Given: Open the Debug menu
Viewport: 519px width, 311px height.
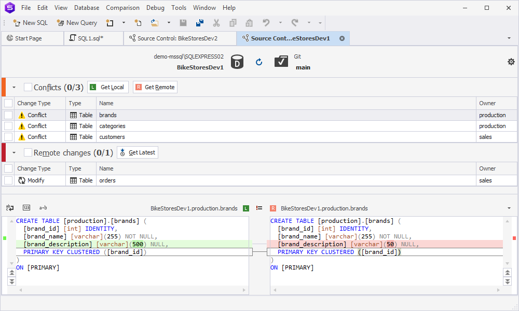Looking at the screenshot, I should point(155,8).
